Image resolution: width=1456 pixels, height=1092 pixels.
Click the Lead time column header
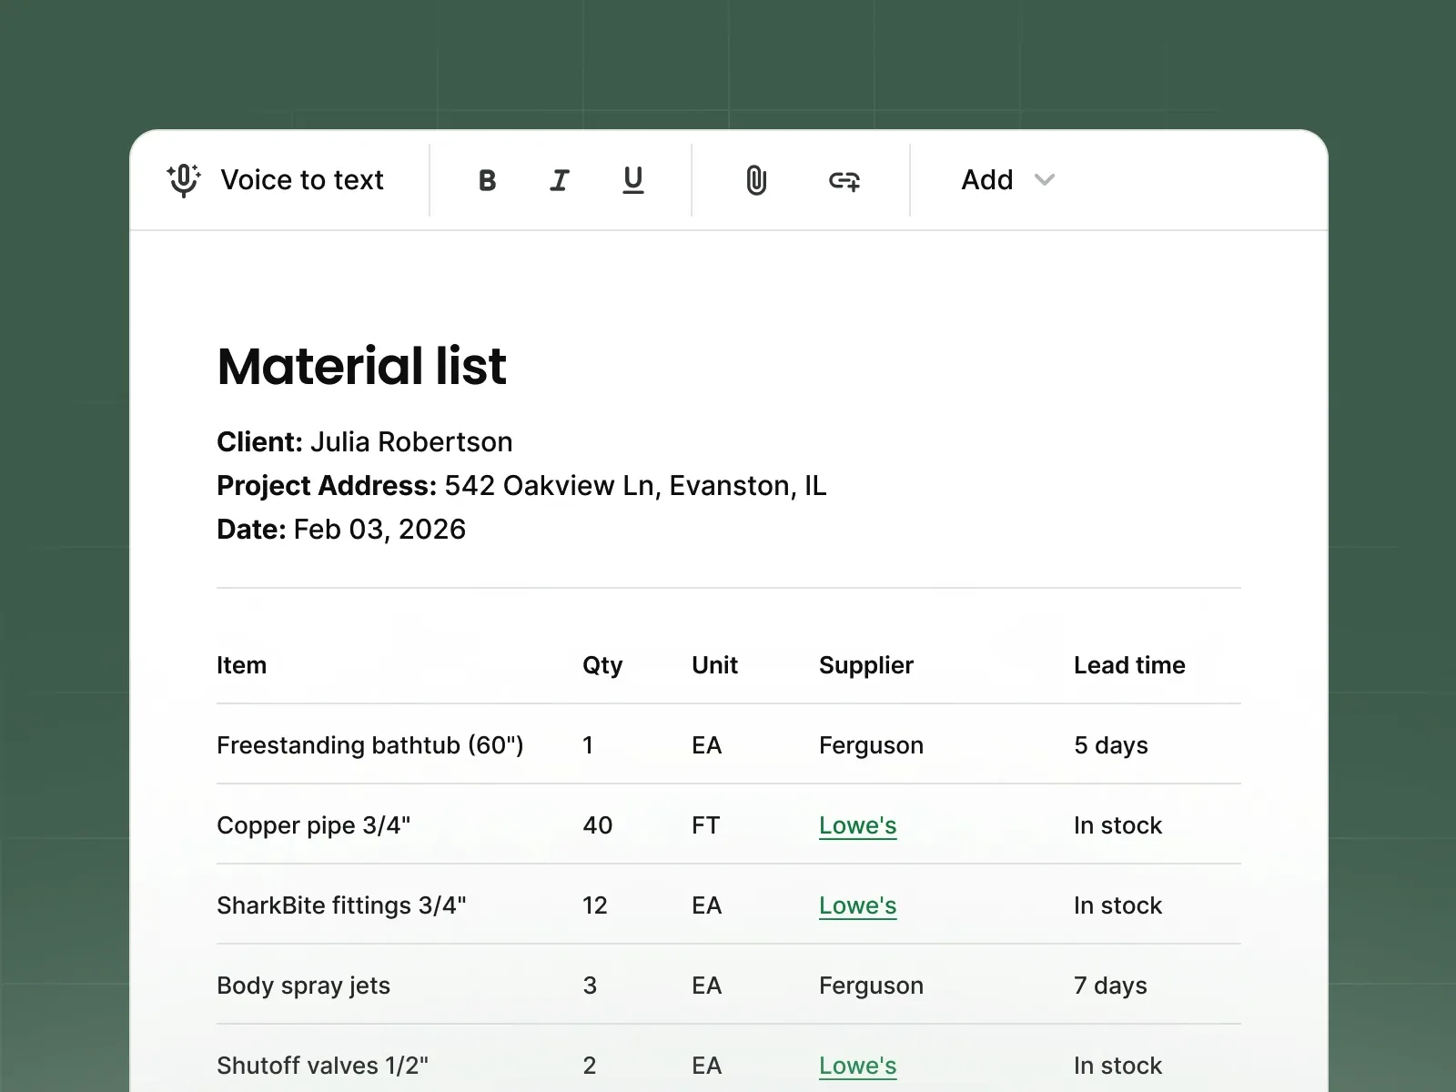1128,665
